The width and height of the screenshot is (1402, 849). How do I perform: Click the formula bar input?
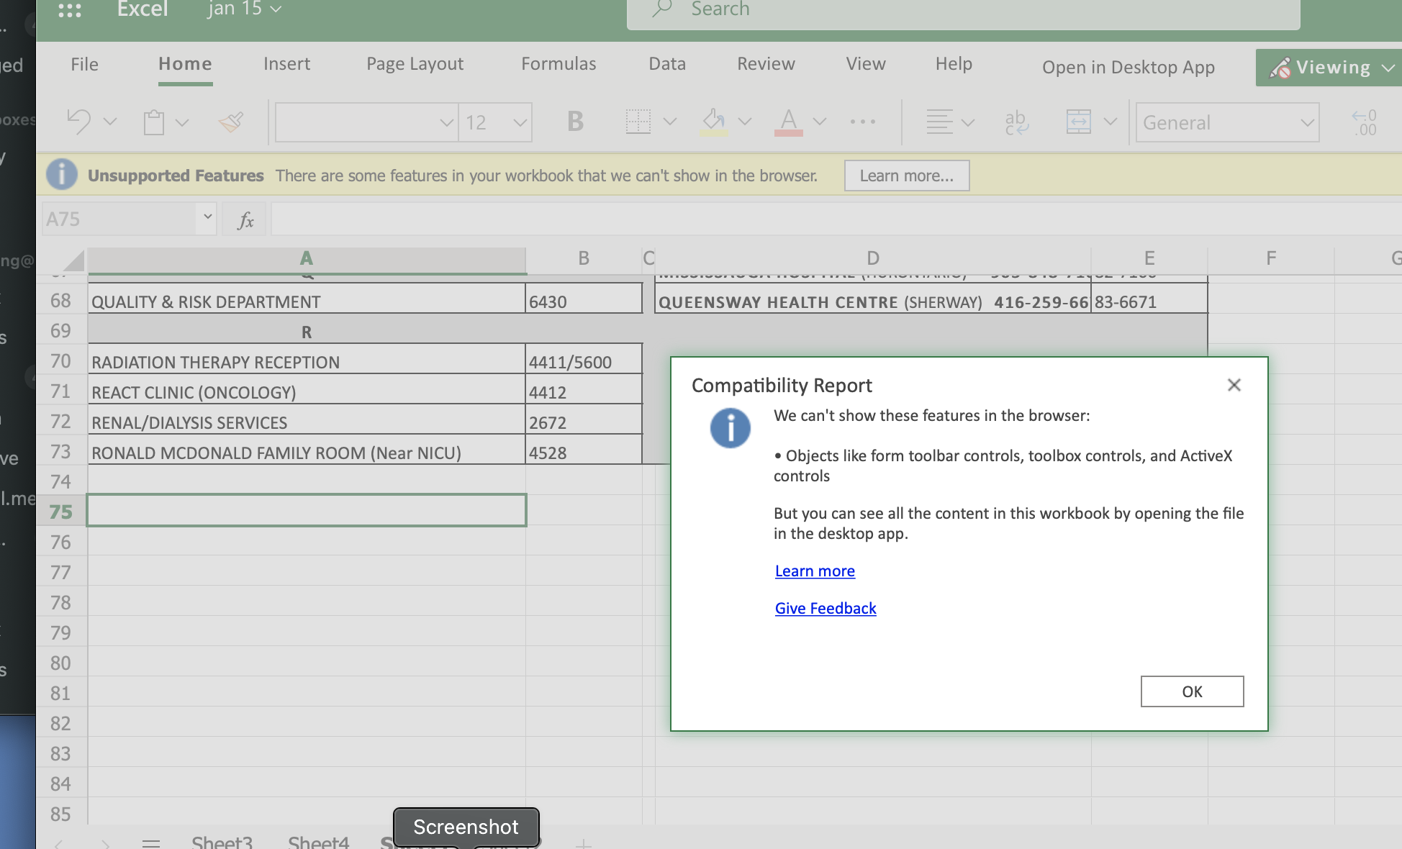835,219
